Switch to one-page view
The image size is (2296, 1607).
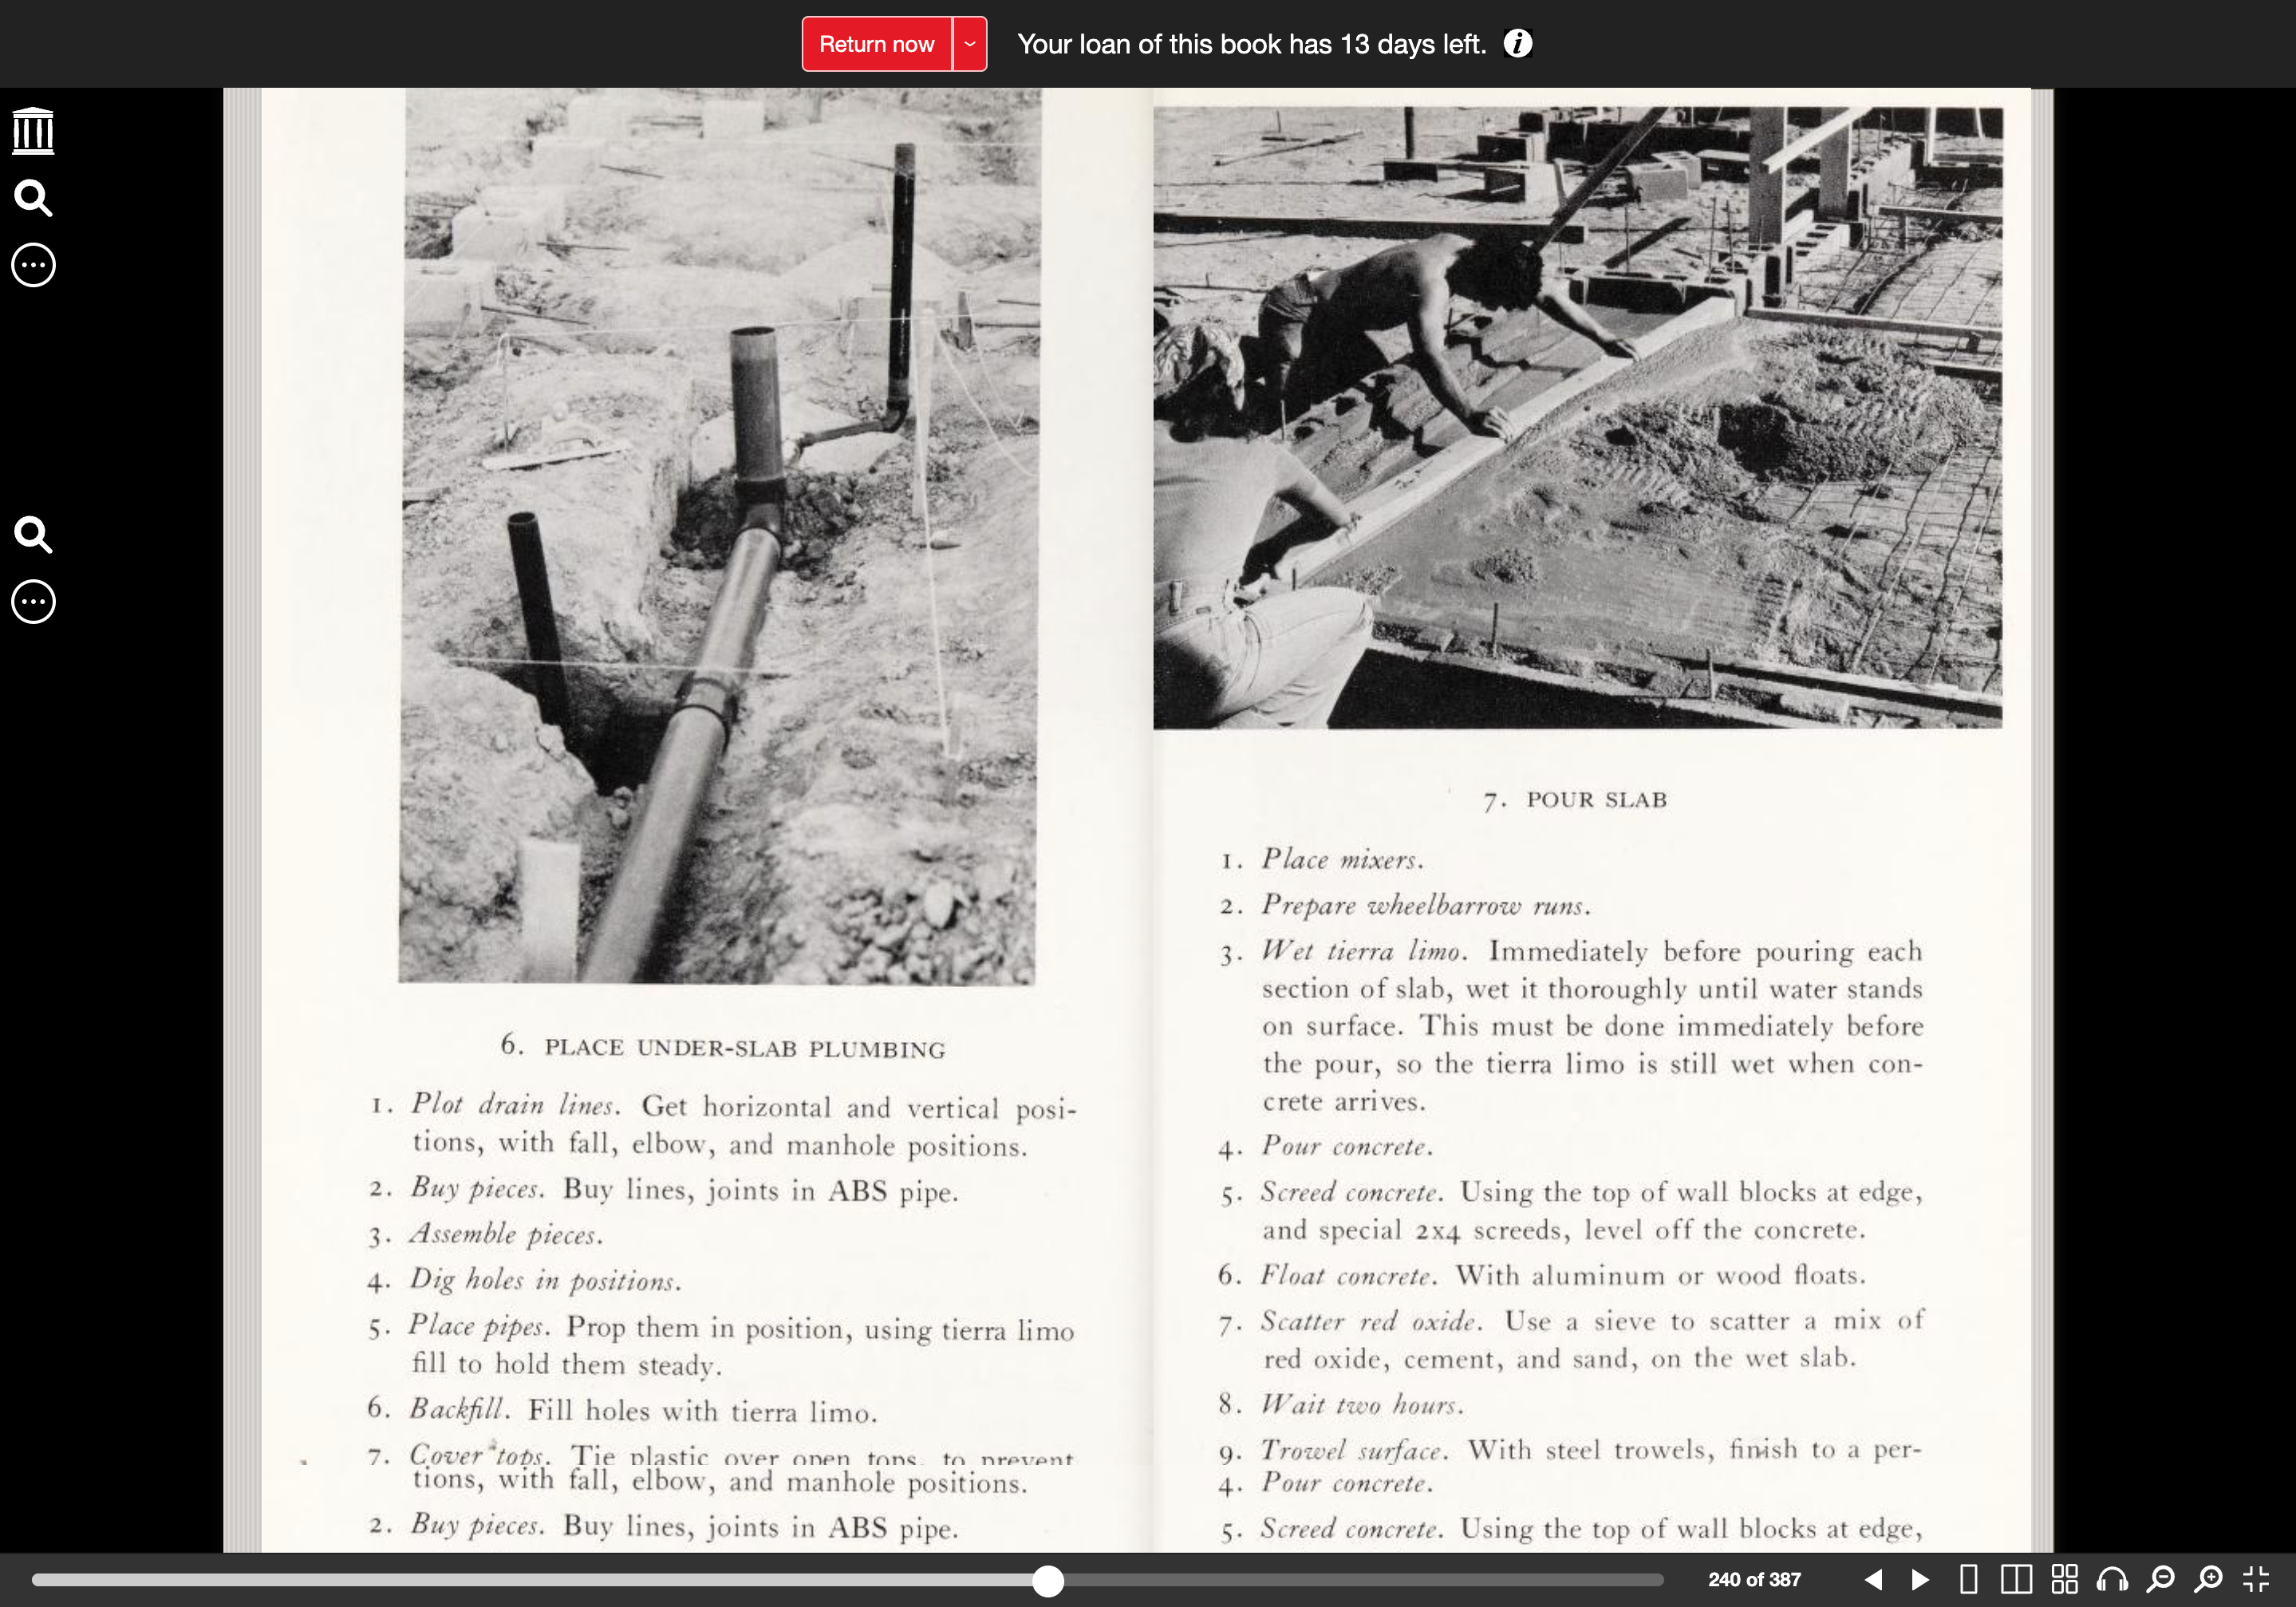pos(1968,1580)
